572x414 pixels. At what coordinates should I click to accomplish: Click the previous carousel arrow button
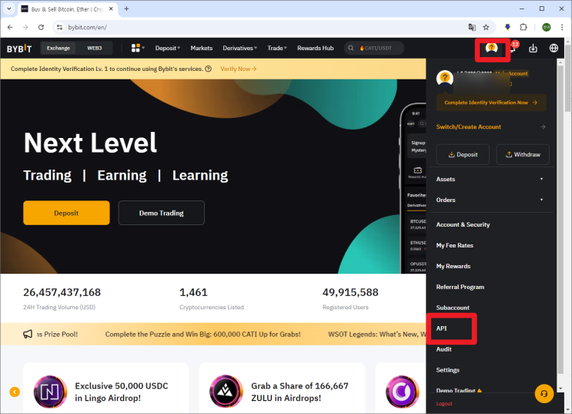point(15,392)
